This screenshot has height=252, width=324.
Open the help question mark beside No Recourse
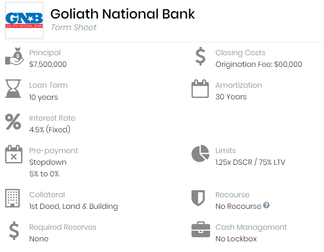point(266,205)
